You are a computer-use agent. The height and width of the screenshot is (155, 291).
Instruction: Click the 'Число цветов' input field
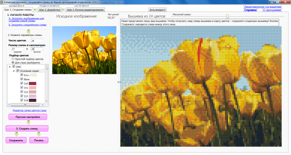[36, 41]
